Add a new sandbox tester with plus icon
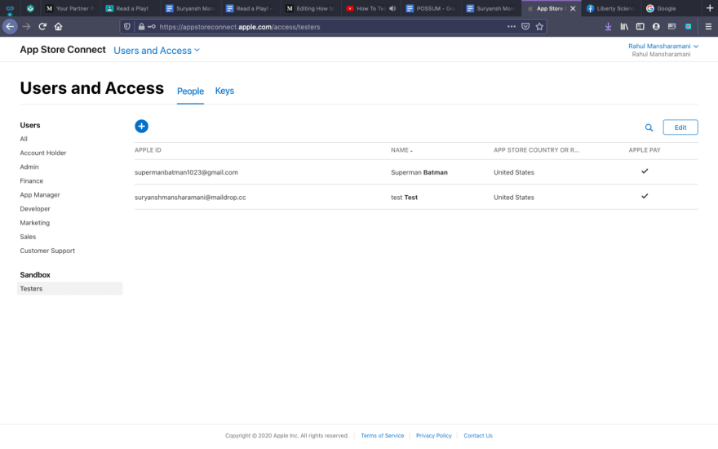The height and width of the screenshot is (449, 718). click(x=141, y=127)
